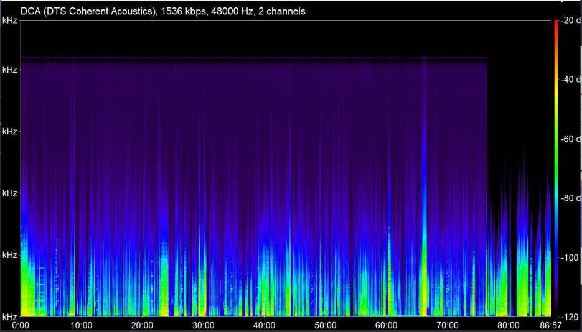Click the 40:00 time axis label
The height and width of the screenshot is (332, 582).
[265, 325]
